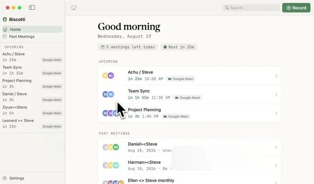Open Past Meetings in the sidebar

pos(32,36)
